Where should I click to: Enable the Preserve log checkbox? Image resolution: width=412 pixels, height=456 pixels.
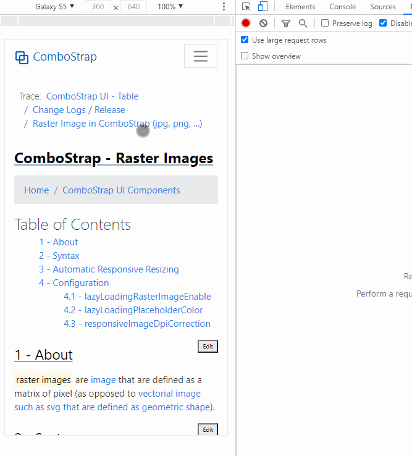pos(325,23)
